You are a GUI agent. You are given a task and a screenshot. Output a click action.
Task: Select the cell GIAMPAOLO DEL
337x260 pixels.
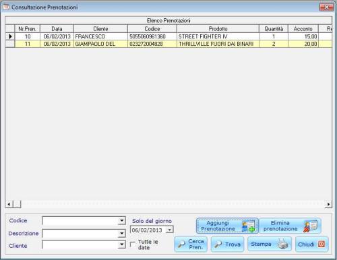pos(100,44)
